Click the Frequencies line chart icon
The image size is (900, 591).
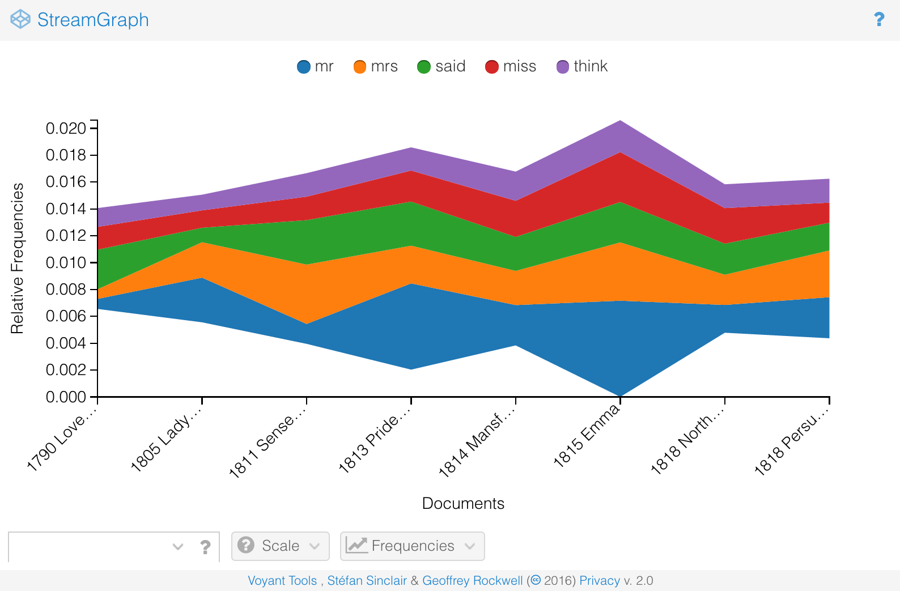pyautogui.click(x=356, y=545)
